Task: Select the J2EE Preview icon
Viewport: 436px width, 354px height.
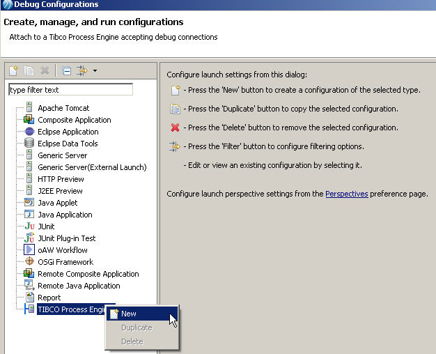Action: pyautogui.click(x=29, y=190)
